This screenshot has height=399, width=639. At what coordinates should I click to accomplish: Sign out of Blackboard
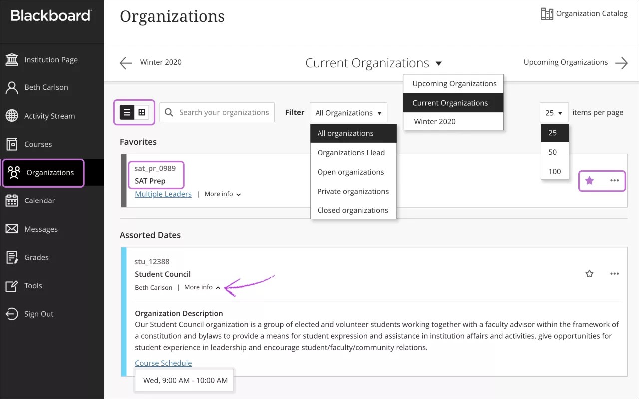click(39, 314)
